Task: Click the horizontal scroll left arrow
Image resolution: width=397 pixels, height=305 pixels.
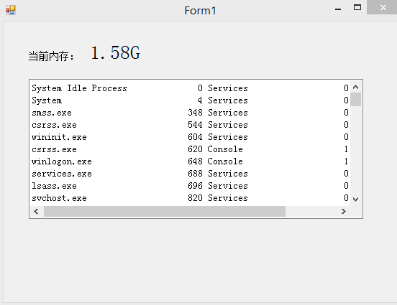Action: [36, 211]
